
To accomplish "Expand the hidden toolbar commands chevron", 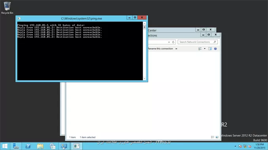I will coord(176,49).
